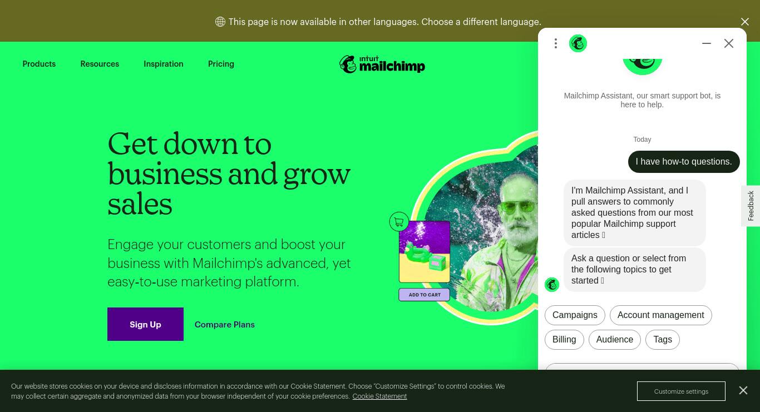760x412 pixels.
Task: Click the Intuit Mailchimp logo
Action: pyautogui.click(x=382, y=64)
